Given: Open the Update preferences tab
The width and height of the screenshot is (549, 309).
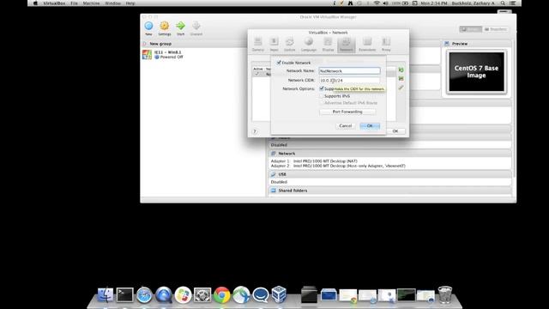Looking at the screenshot, I should (290, 45).
